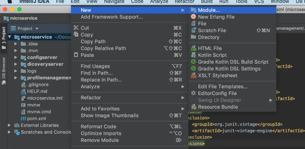Choose Add Framework Support
Image resolution: width=305 pixels, height=149 pixels.
(x=130, y=17)
